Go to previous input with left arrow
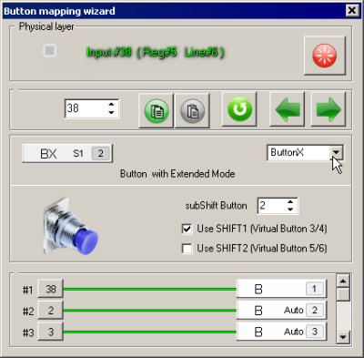 coord(288,109)
